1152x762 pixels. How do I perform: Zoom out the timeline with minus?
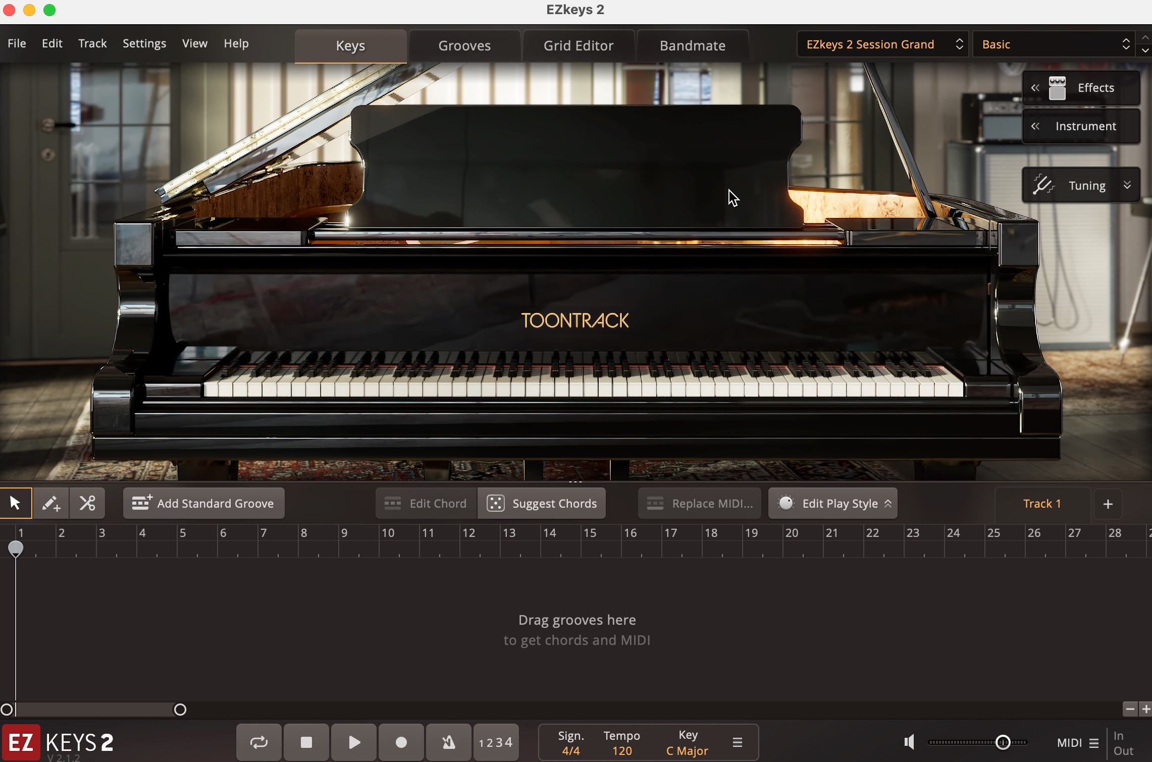point(1130,709)
